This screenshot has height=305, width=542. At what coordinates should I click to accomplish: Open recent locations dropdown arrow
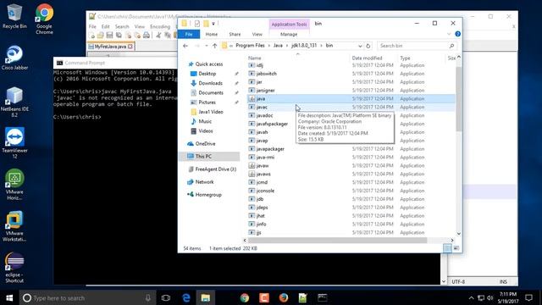click(207, 46)
